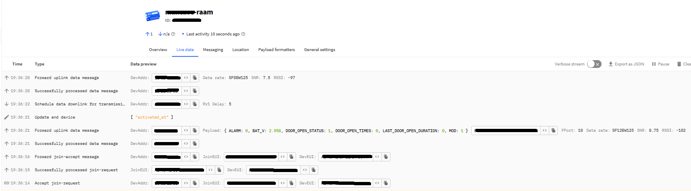Screen dimensions: 691x191
Task: Click the Rx1 Delay: 5 text
Action: tap(217, 104)
